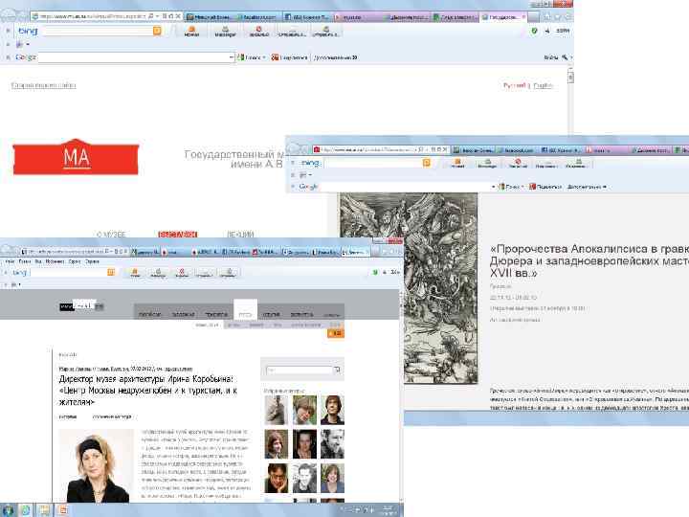The width and height of the screenshot is (689, 517).
Task: Open the Facebook tab in the top window
Action: pos(258,16)
